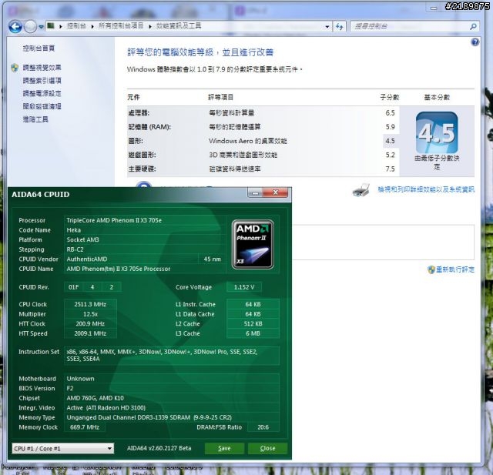
Task: Open 調整電源設定 sidebar link
Action: [x=42, y=93]
